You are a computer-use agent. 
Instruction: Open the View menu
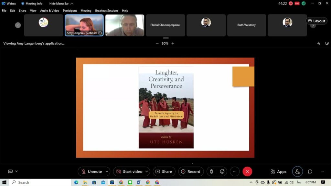(x=33, y=11)
